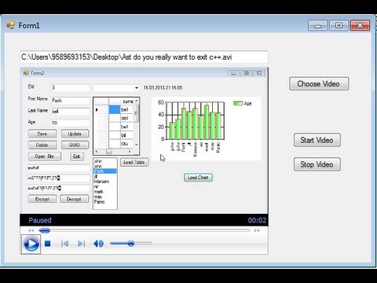The image size is (377, 283).
Task: Click the fast-forward double-arrow icon
Action: click(x=257, y=230)
